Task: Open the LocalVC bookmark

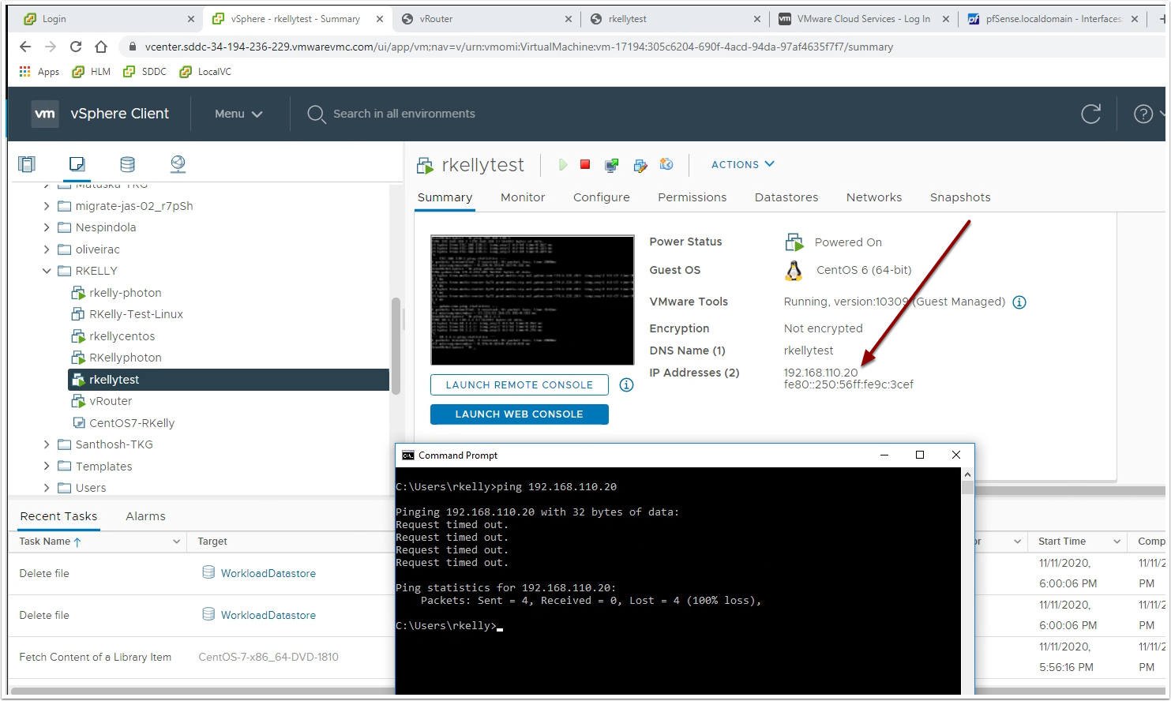Action: pos(205,72)
